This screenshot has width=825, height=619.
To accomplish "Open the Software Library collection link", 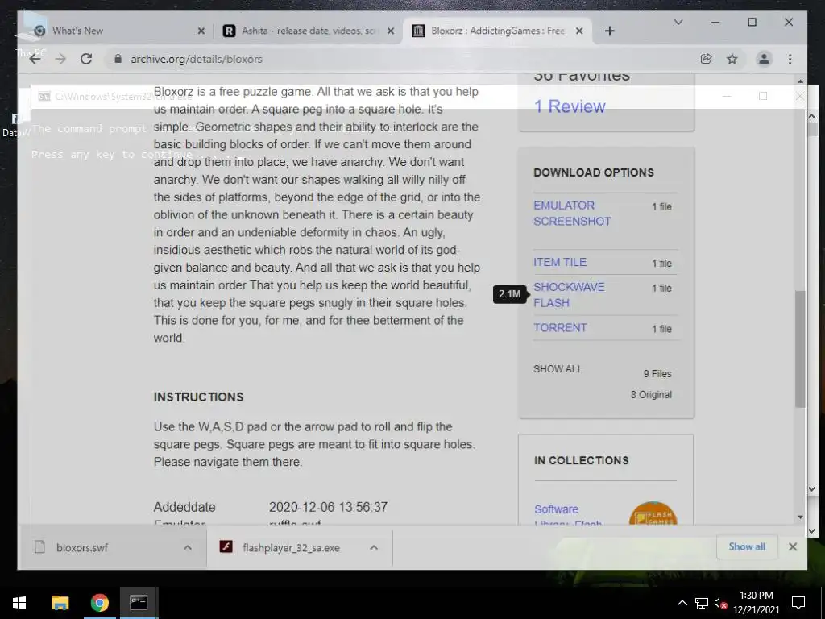I will [567, 515].
